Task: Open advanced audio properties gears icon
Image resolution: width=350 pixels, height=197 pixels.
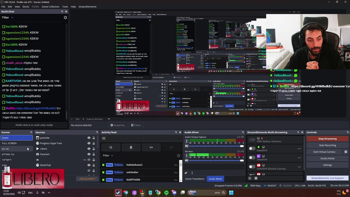Action: [x=186, y=173]
